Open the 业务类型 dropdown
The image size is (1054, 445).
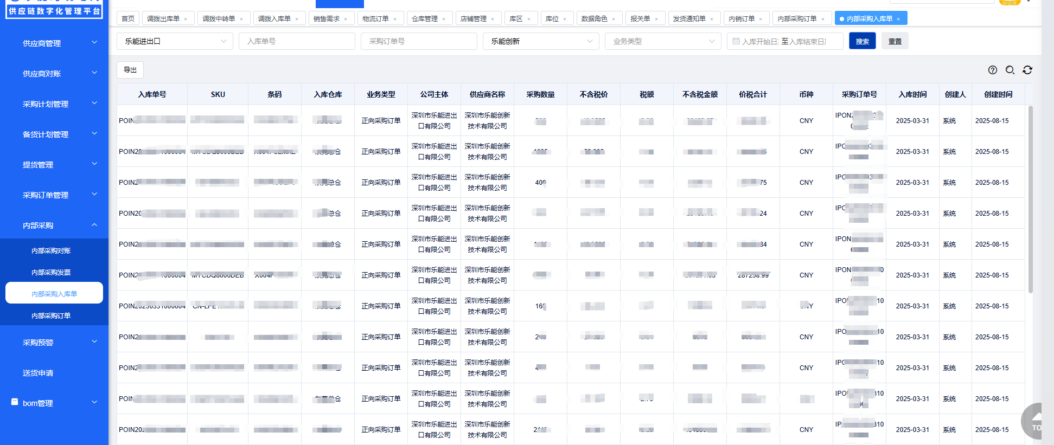[662, 41]
